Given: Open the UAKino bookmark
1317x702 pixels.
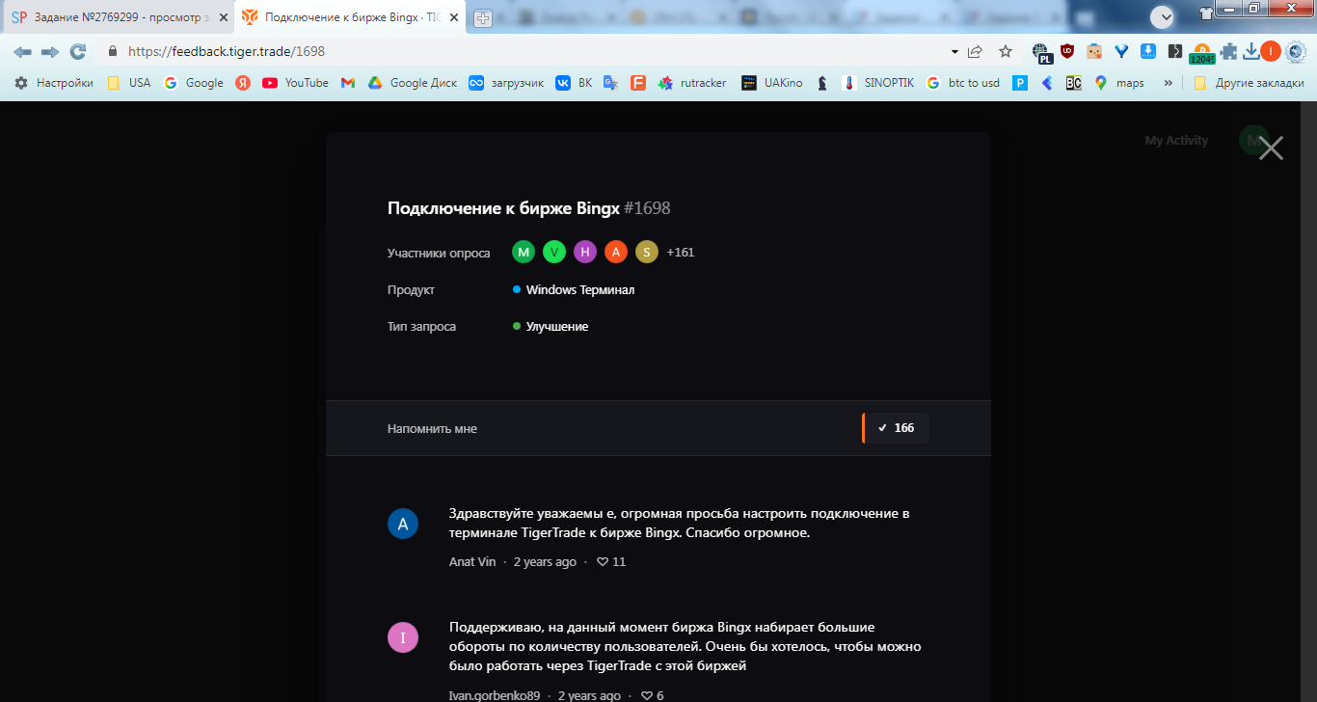Looking at the screenshot, I should tap(772, 83).
